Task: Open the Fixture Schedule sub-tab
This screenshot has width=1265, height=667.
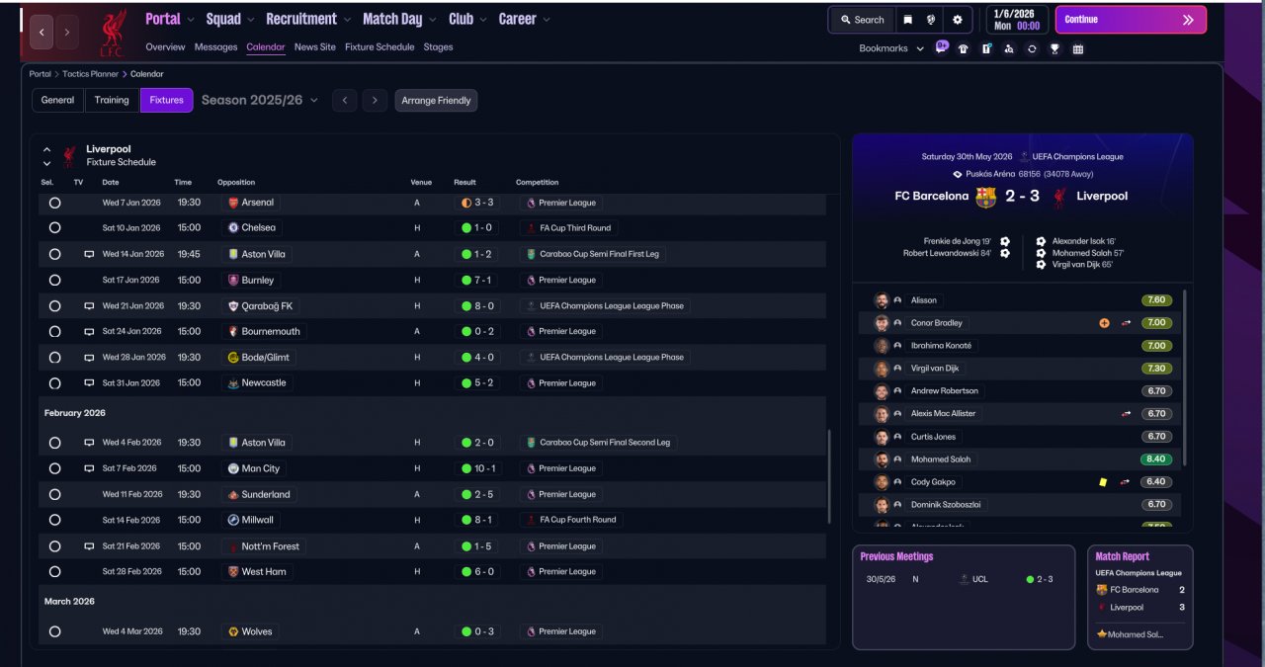Action: [x=379, y=47]
